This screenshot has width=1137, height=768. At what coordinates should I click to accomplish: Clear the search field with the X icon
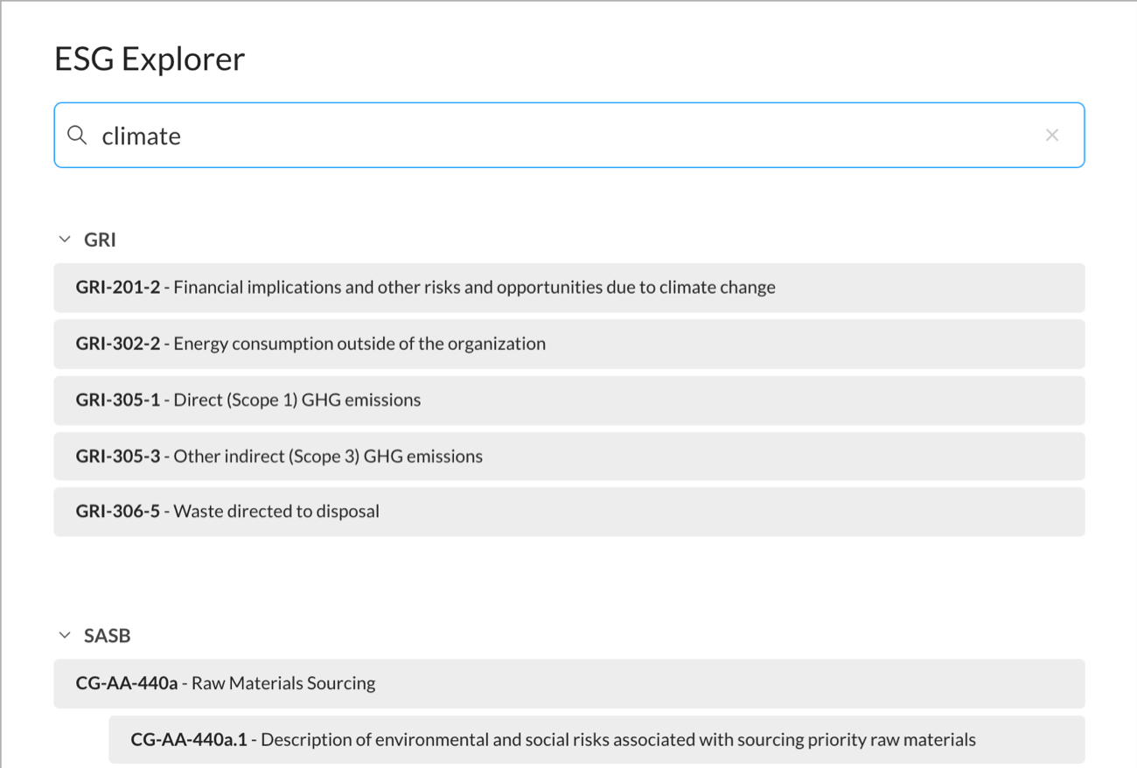[x=1052, y=135]
